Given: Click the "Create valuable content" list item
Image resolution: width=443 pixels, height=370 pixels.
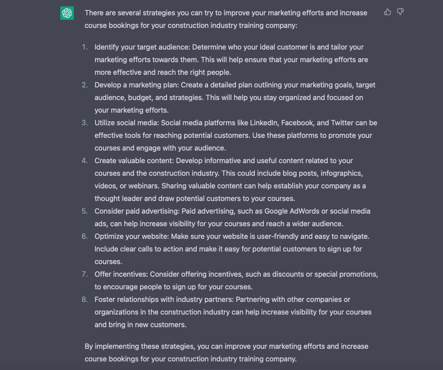Looking at the screenshot, I should [230, 179].
